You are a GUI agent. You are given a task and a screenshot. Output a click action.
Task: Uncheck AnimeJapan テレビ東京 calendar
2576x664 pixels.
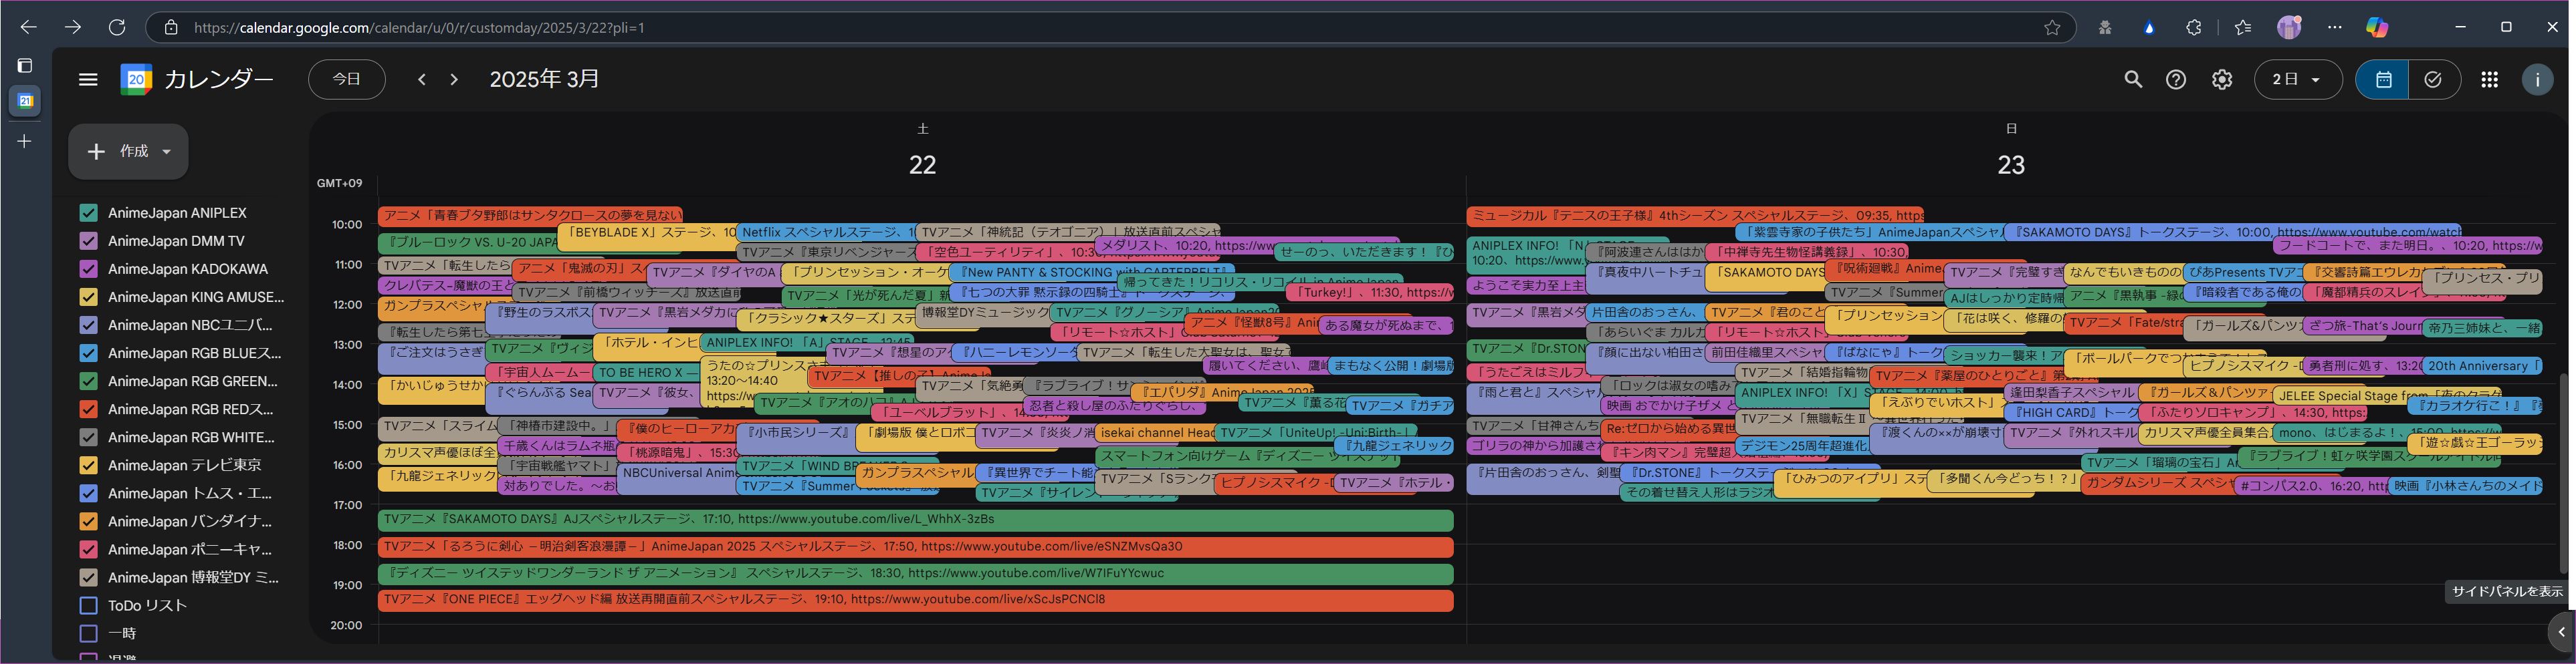point(88,464)
